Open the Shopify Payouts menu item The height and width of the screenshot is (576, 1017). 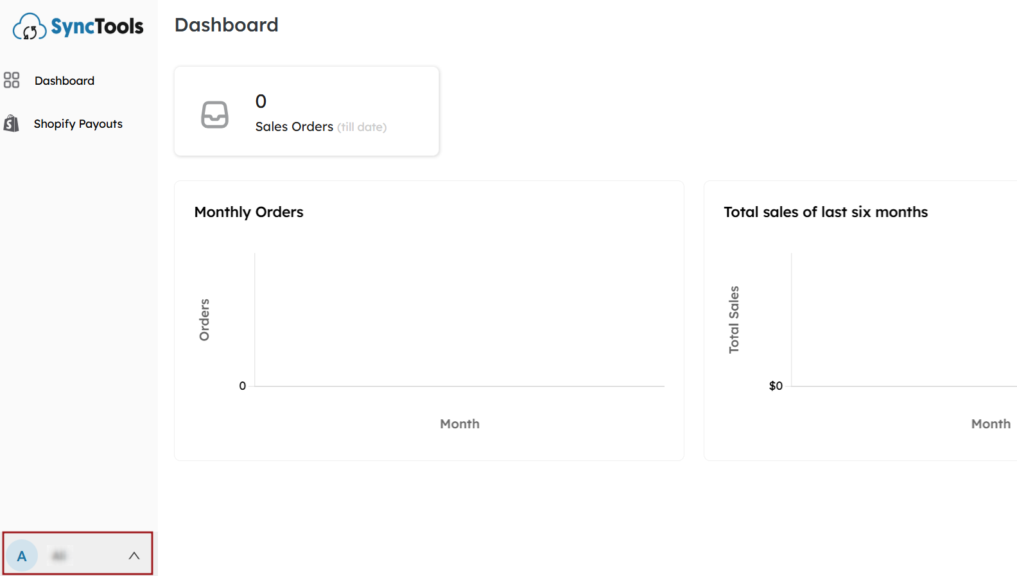78,124
